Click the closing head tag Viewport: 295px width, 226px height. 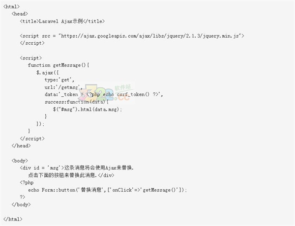click(21, 146)
